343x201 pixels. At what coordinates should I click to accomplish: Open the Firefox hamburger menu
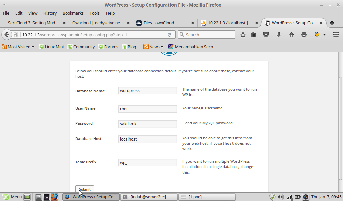[336, 35]
